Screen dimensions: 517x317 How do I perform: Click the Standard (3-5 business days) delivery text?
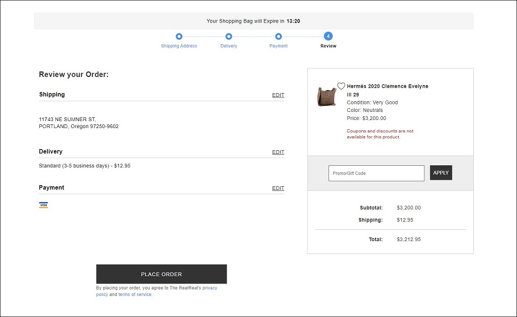pos(85,166)
